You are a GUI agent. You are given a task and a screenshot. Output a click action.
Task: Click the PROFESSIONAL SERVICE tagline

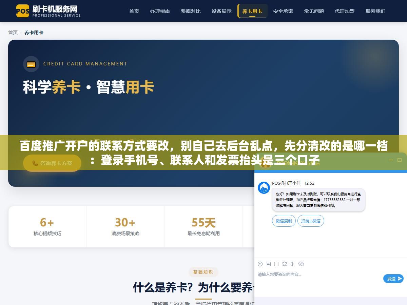(x=57, y=15)
